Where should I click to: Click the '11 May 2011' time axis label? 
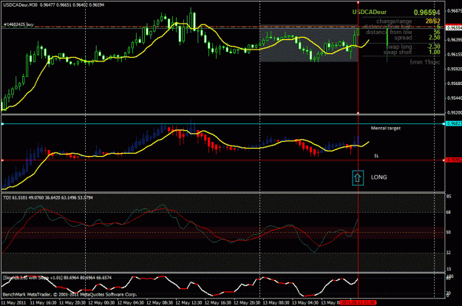coord(13,303)
